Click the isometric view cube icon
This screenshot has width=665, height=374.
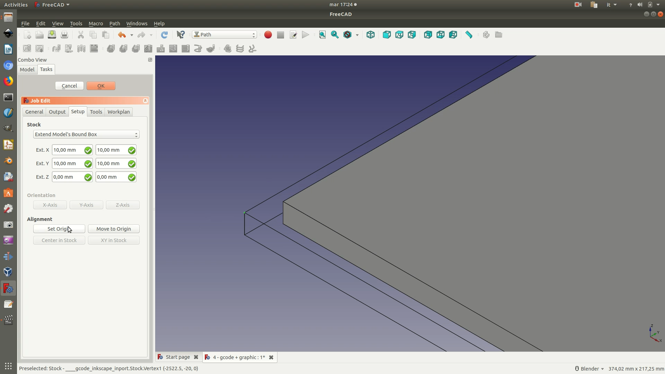click(370, 35)
